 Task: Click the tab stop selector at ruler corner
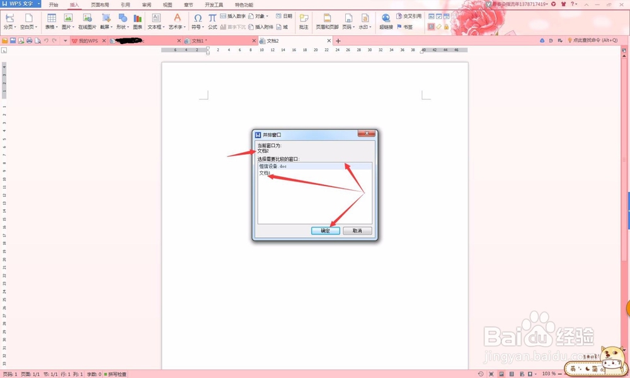[4, 50]
